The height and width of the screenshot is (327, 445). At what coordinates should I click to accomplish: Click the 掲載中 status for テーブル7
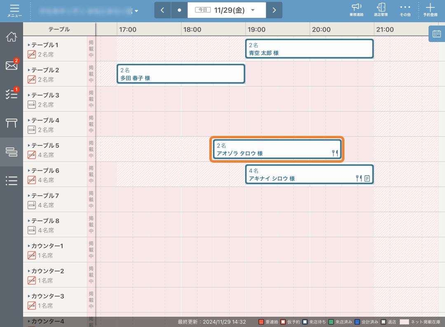[x=91, y=199]
